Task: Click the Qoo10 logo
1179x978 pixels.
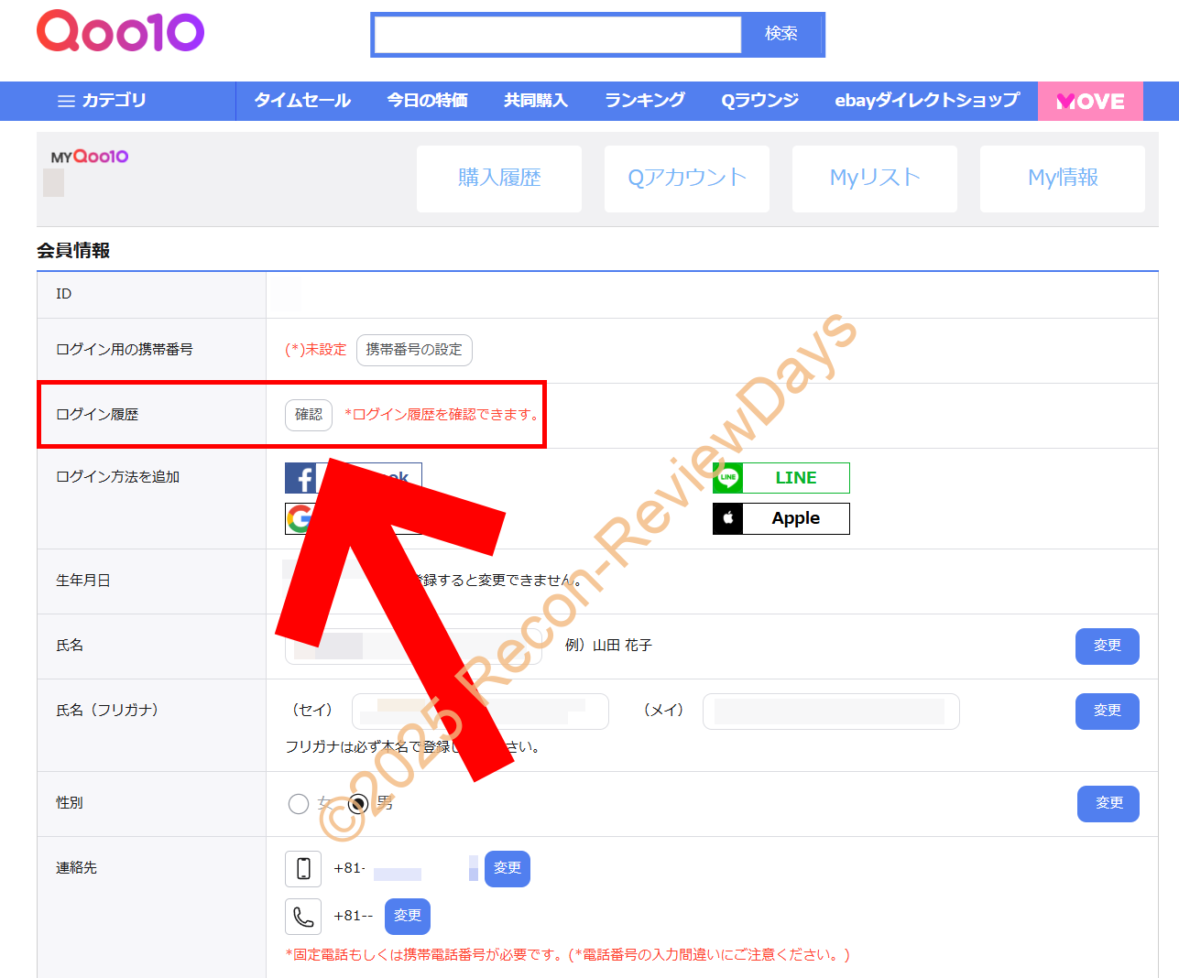Action: coord(119,32)
